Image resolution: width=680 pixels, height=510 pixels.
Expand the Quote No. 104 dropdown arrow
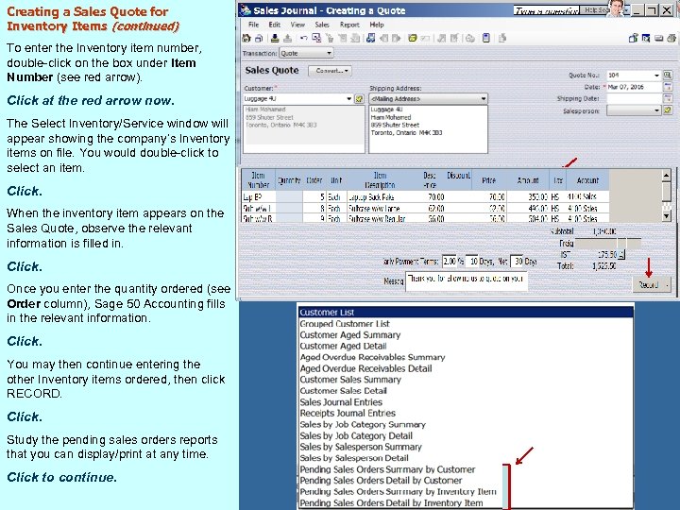pyautogui.click(x=656, y=75)
